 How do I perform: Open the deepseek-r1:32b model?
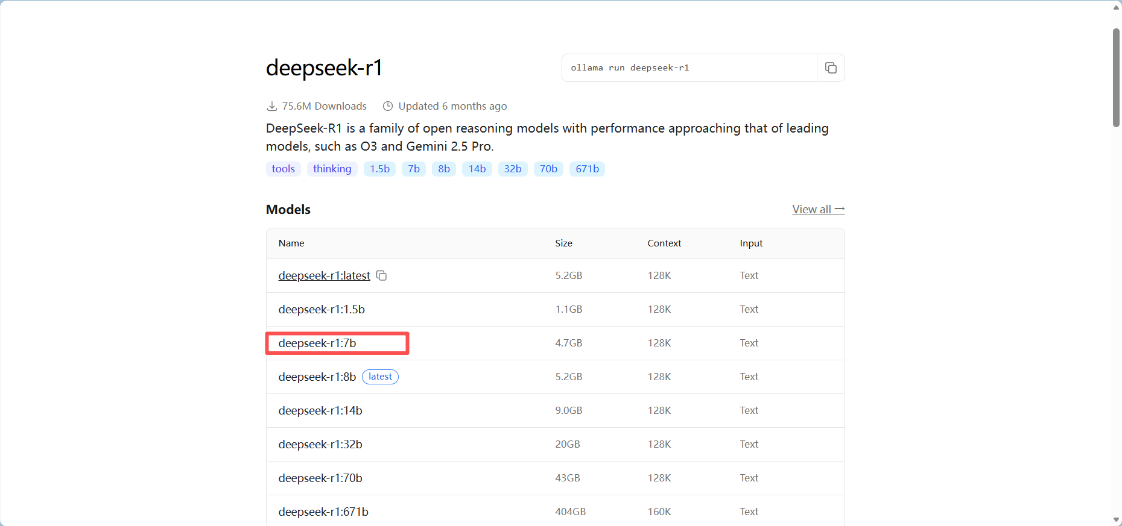pyautogui.click(x=320, y=444)
